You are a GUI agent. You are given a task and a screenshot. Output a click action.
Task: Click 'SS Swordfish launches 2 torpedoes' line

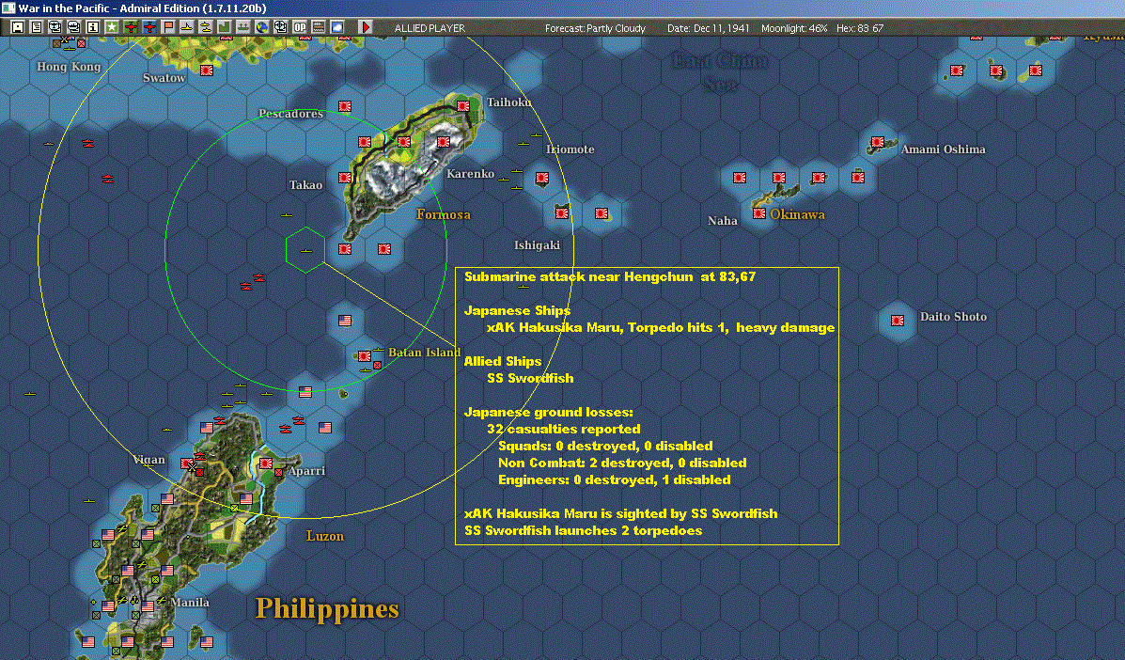point(584,531)
